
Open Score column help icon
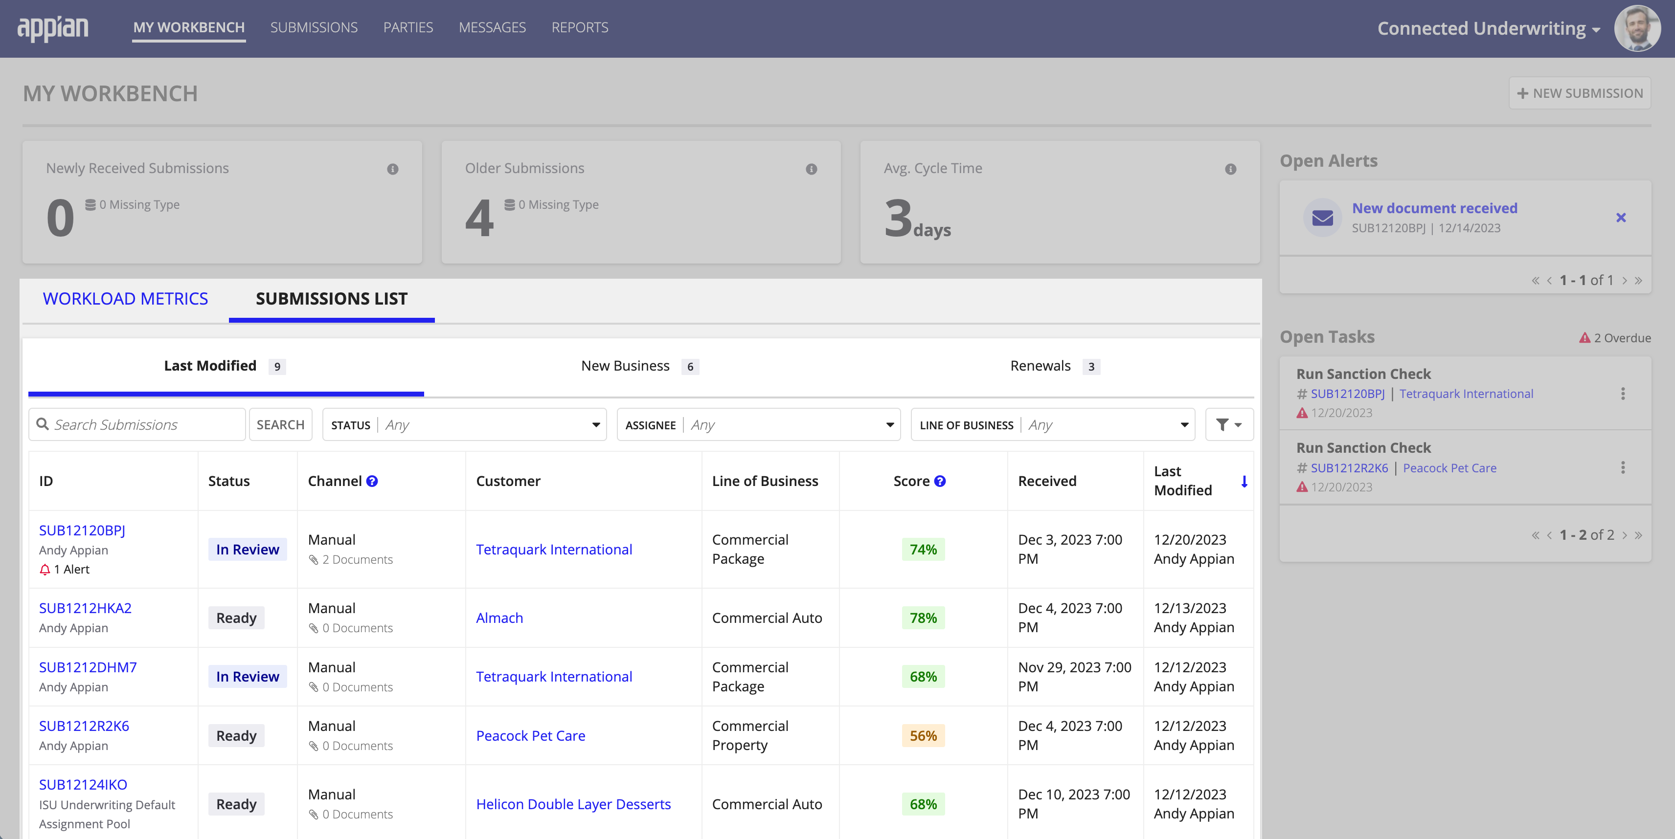pyautogui.click(x=940, y=481)
